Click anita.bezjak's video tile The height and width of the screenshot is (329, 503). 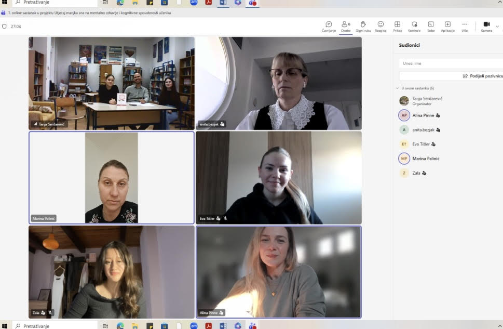(278, 83)
